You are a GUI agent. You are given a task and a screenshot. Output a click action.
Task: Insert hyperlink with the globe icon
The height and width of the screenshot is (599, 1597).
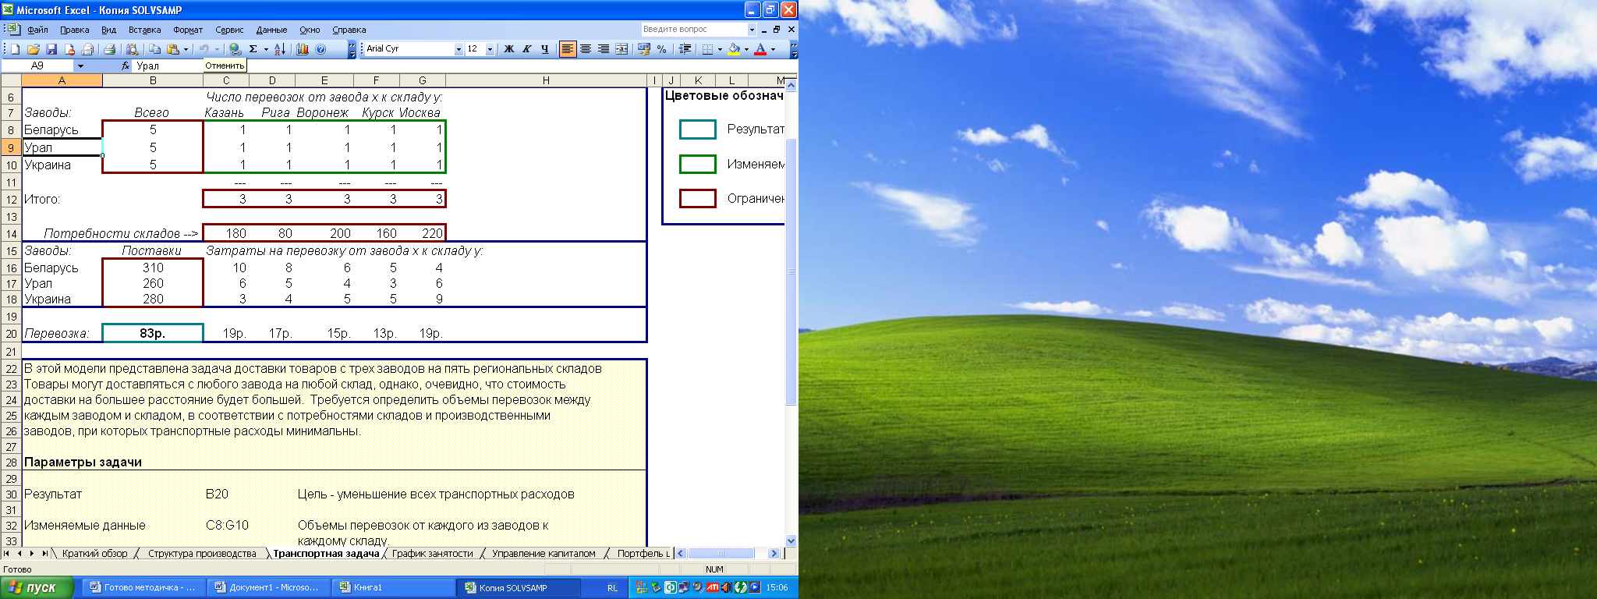(235, 49)
